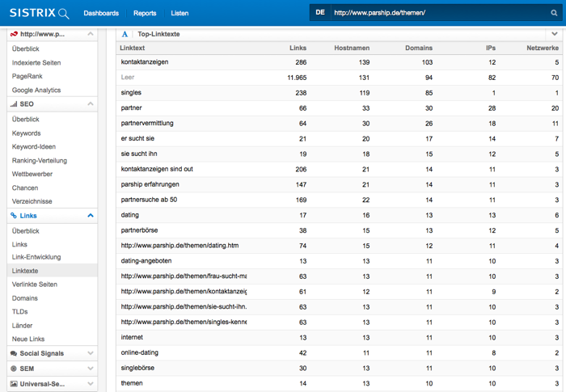Screen dimensions: 566x392
Task: Click the SEM section circle icon
Action: click(x=13, y=369)
